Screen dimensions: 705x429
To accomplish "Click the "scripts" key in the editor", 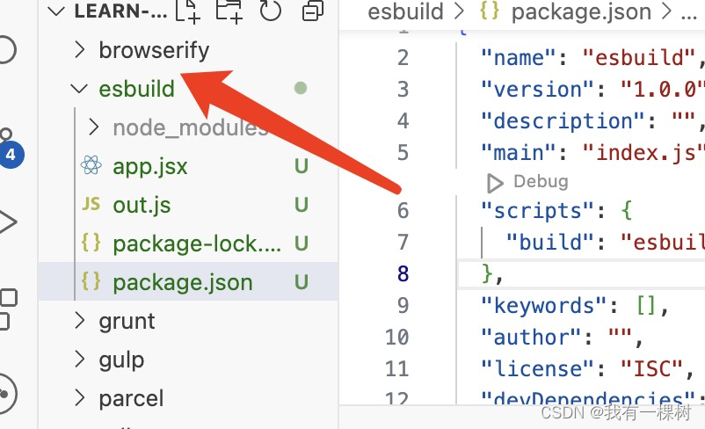I will pyautogui.click(x=538, y=210).
